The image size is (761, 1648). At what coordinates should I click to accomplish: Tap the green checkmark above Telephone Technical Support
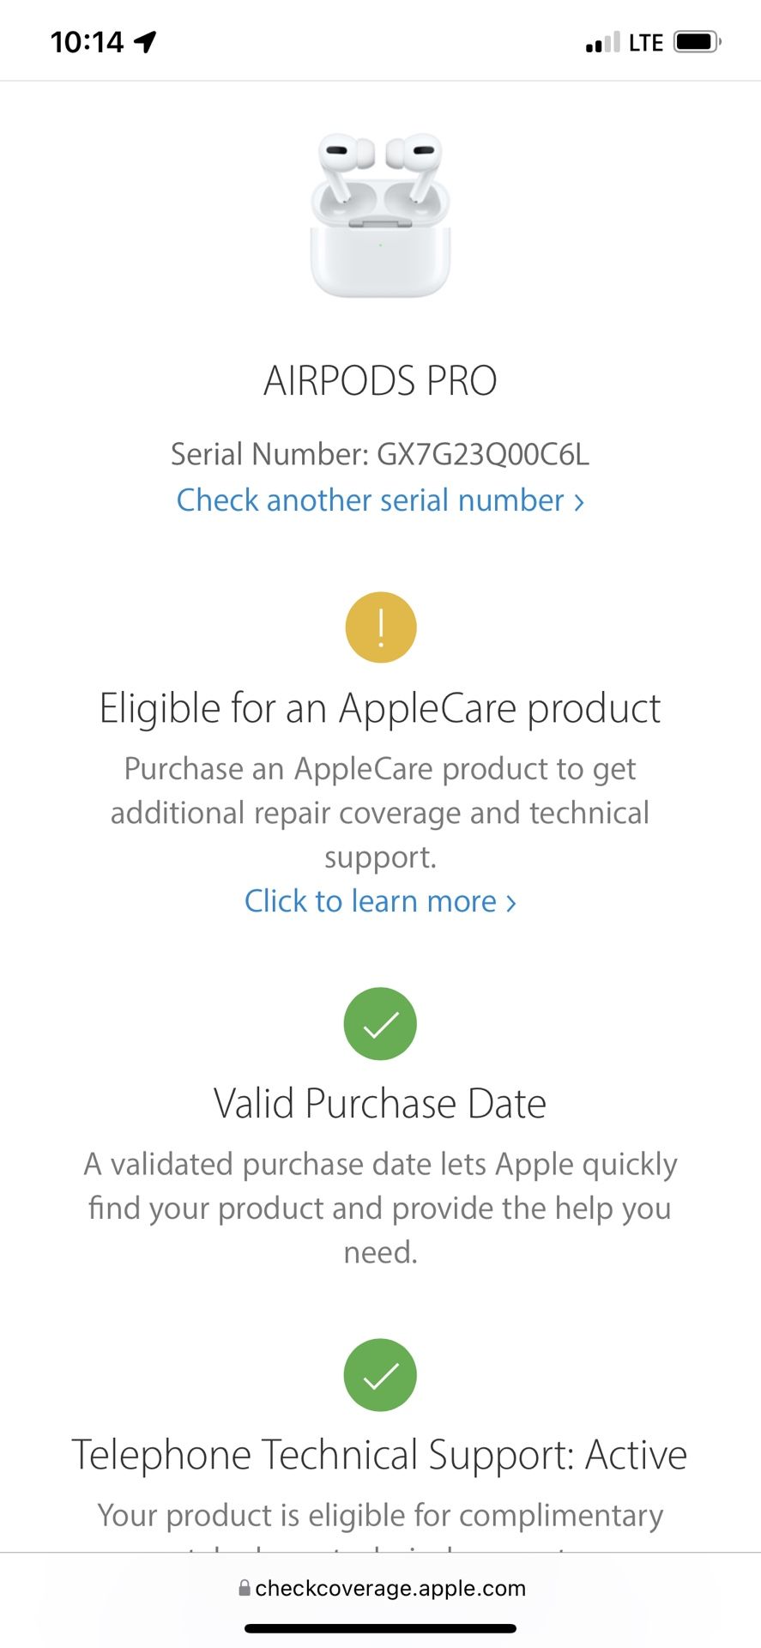point(380,1375)
